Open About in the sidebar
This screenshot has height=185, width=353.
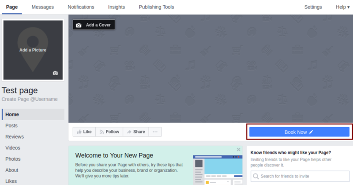(x=12, y=170)
